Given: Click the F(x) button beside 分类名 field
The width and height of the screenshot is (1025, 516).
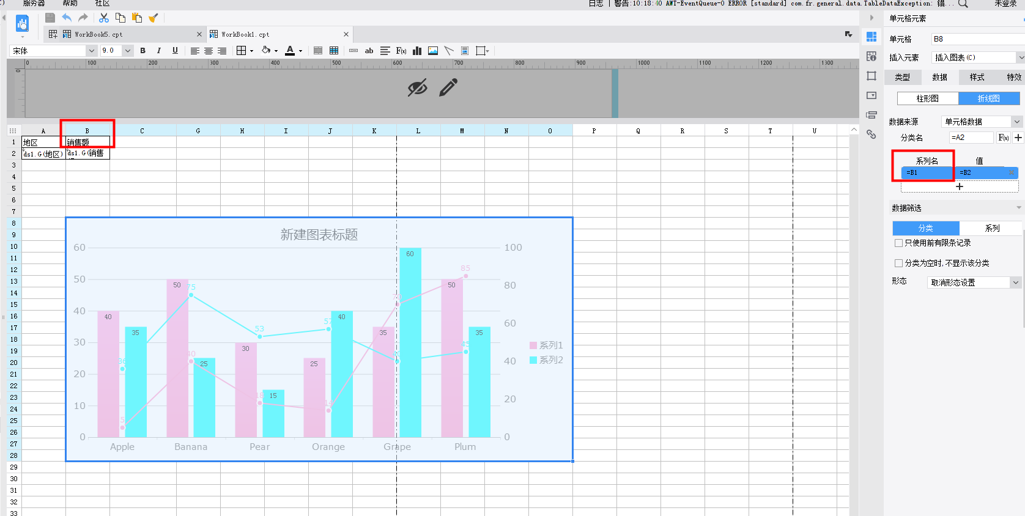Looking at the screenshot, I should click(x=1003, y=138).
